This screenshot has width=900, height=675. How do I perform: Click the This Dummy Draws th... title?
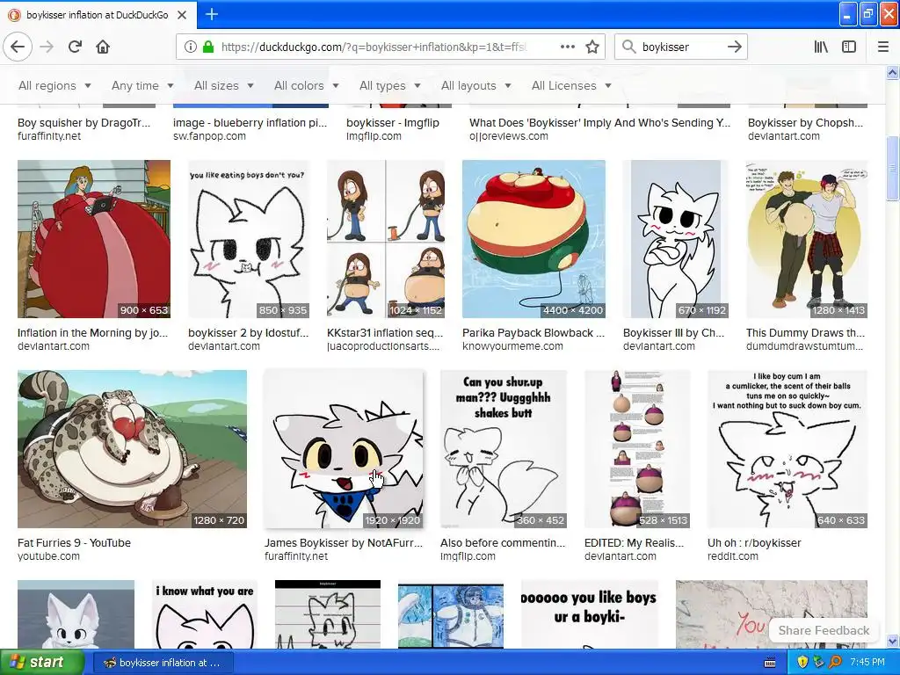click(x=805, y=333)
